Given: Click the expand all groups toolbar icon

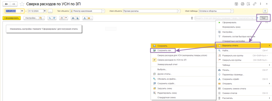Looking at the screenshot, I should [x=61, y=18].
